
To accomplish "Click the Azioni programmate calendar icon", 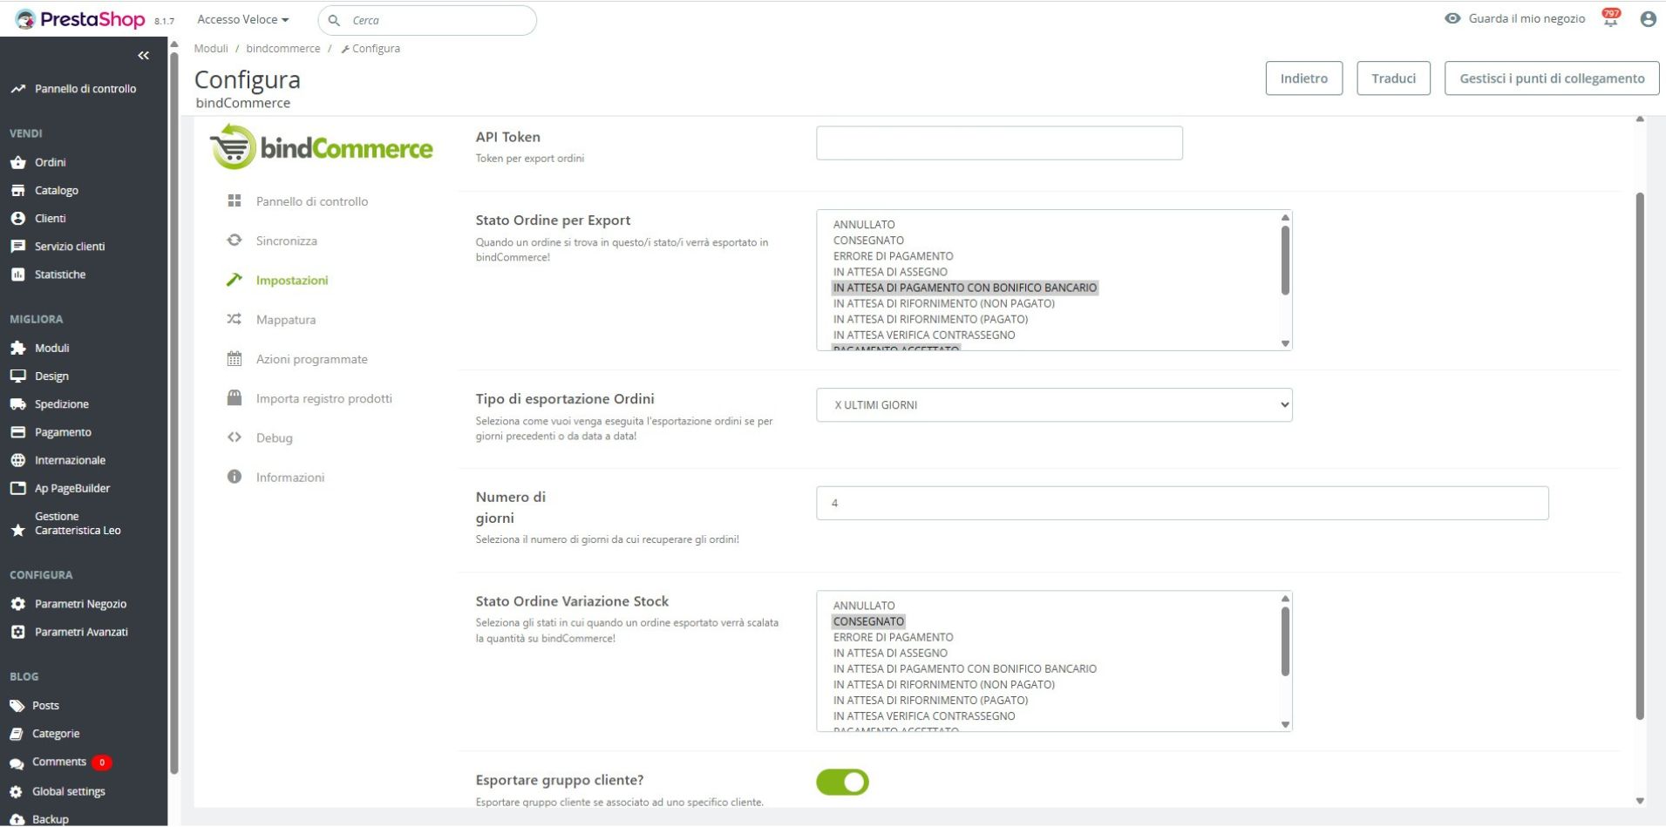I will 234,359.
